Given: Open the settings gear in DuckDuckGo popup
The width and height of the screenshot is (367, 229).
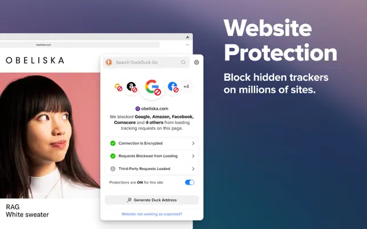Looking at the screenshot, I should pos(196,63).
